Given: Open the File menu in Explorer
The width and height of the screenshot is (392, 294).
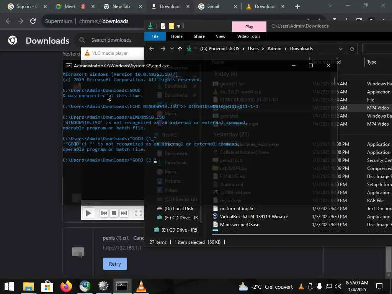Looking at the screenshot, I should [155, 36].
